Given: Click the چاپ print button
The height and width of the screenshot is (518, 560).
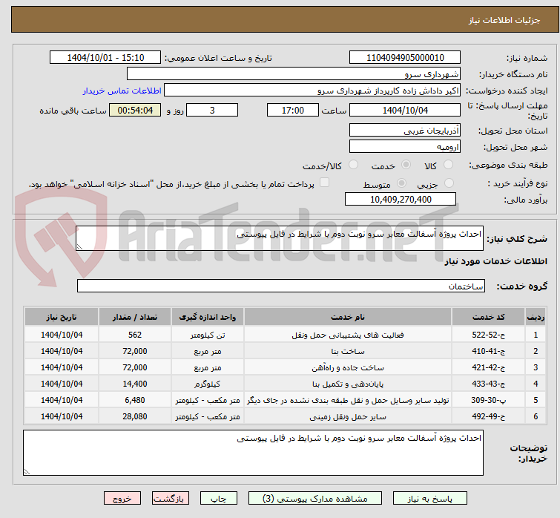Looking at the screenshot, I should pos(219,499).
